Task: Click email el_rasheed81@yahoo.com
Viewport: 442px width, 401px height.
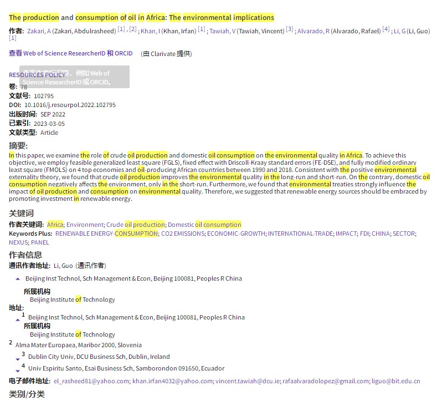Action: tap(91, 381)
